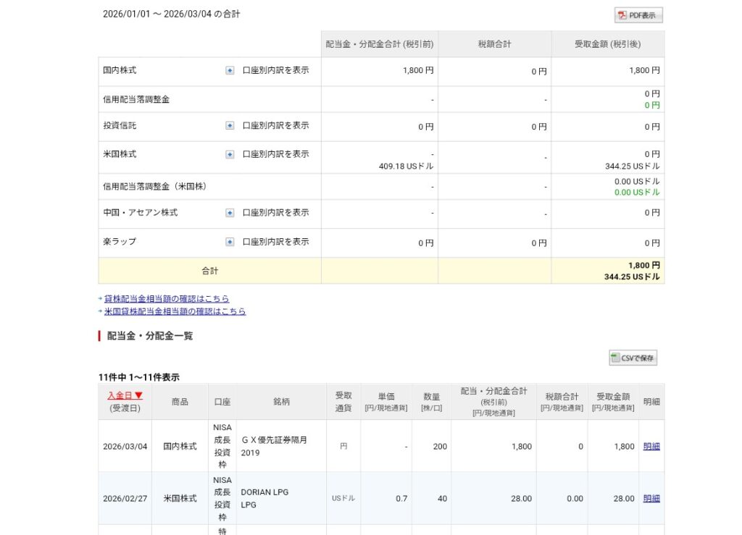742x535 pixels.
Task: Open 明細 for GX優先証券隔月 row
Action: coord(651,447)
